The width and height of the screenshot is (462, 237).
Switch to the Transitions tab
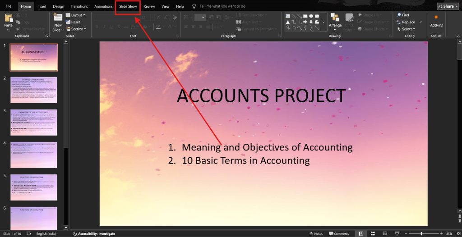(79, 7)
